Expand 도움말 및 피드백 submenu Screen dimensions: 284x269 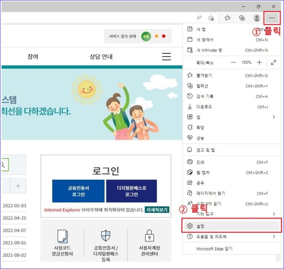pyautogui.click(x=232, y=237)
